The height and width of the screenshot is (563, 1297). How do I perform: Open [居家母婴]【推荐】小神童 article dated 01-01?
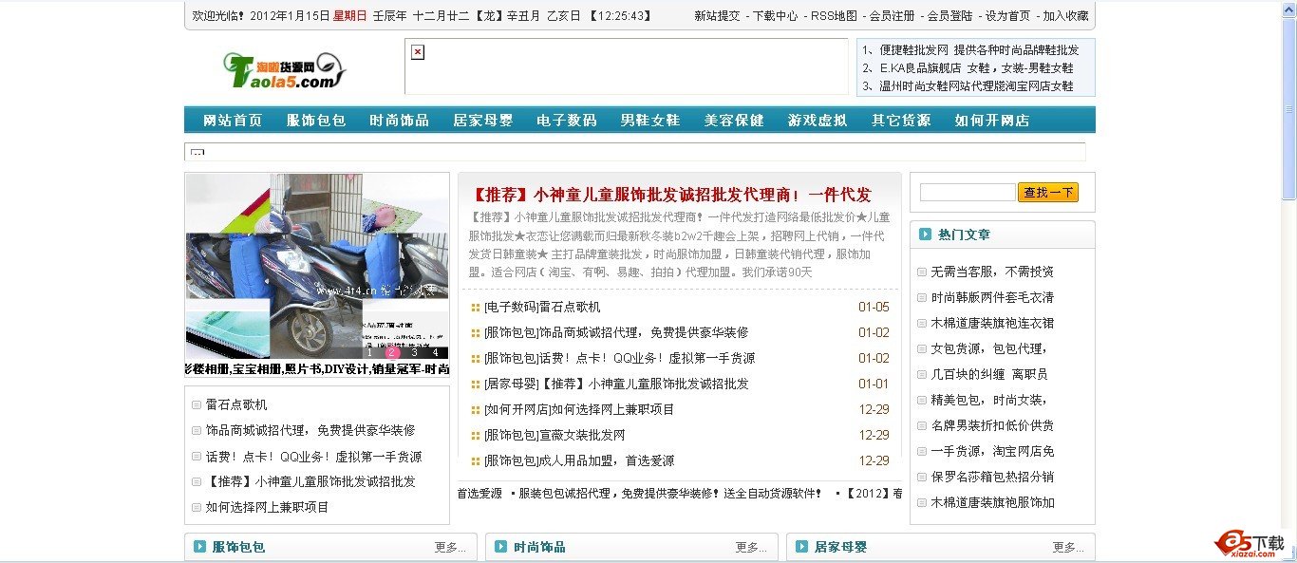[x=616, y=384]
